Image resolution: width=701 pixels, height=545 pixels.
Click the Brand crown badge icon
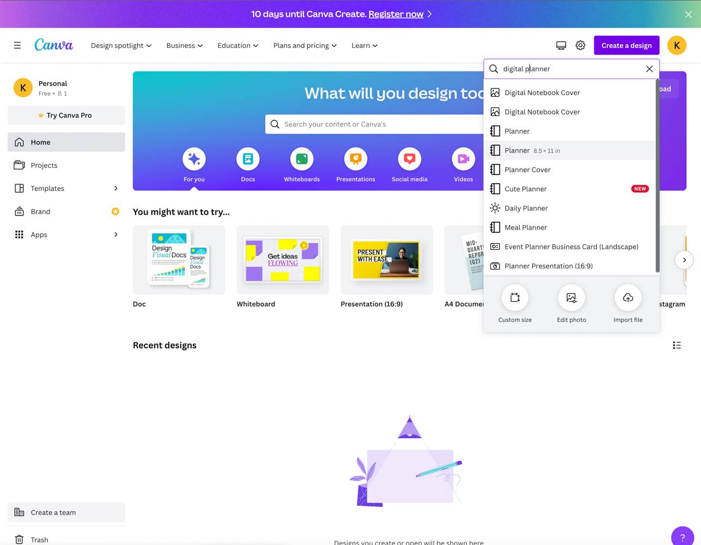pyautogui.click(x=115, y=211)
